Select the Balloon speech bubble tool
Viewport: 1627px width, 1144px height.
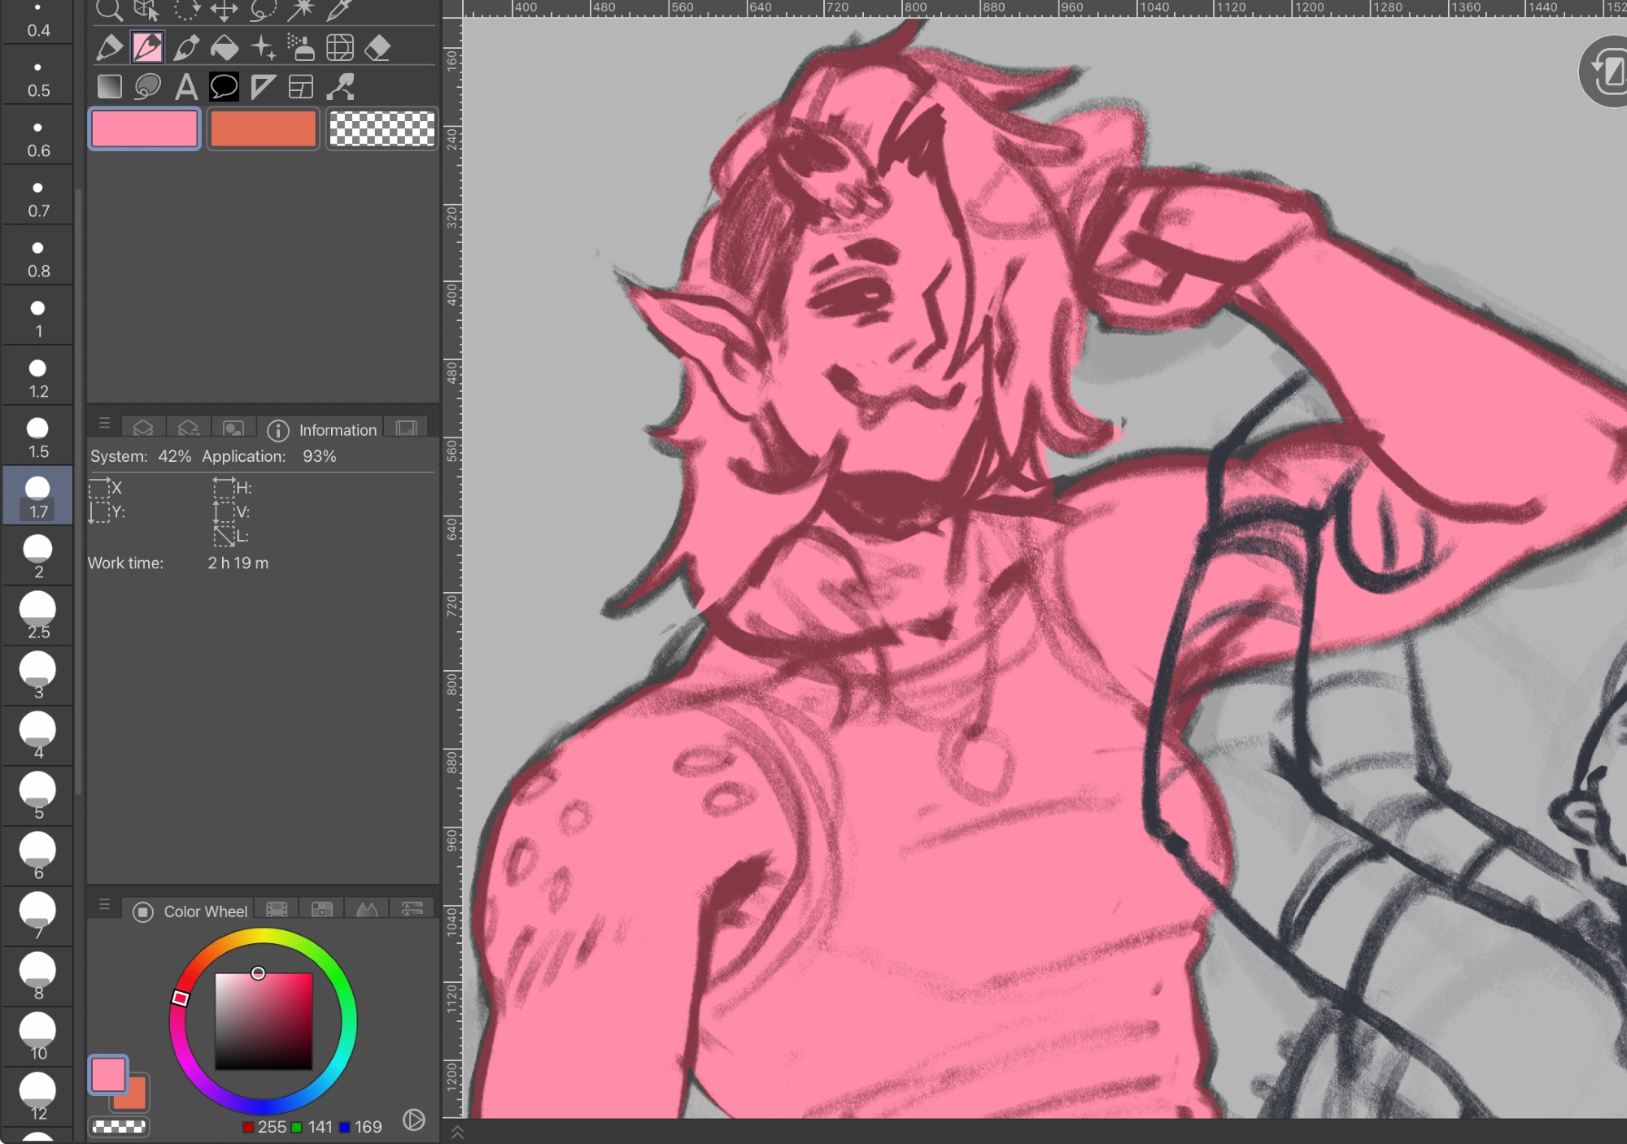[x=224, y=87]
